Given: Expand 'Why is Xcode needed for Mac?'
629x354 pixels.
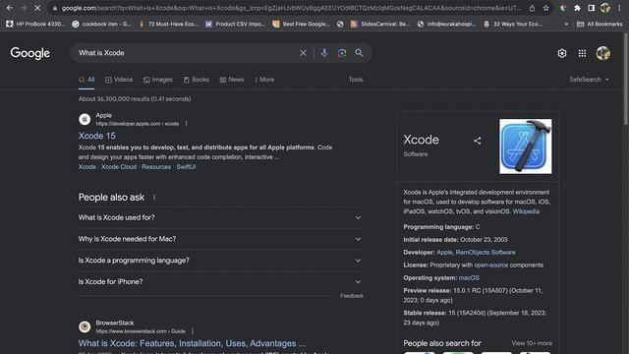Looking at the screenshot, I should coord(220,239).
